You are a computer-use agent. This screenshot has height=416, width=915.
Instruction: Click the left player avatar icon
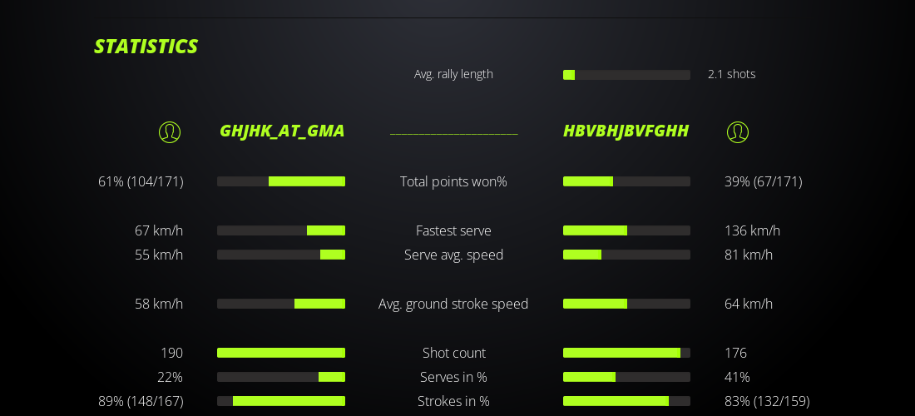tap(170, 132)
